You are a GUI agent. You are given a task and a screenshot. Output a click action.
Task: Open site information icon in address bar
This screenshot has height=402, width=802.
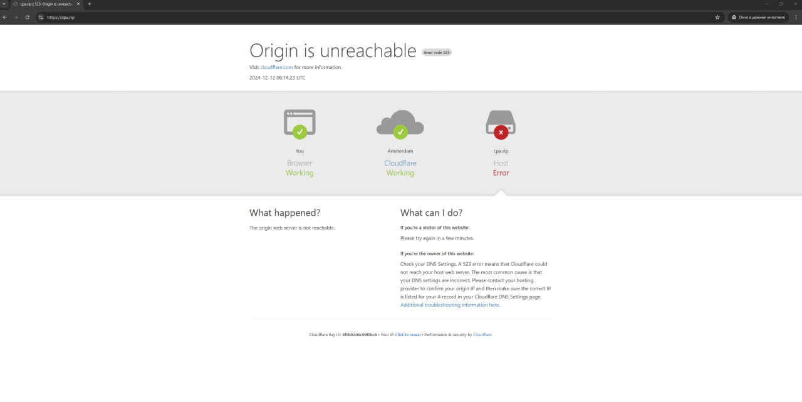(x=41, y=17)
